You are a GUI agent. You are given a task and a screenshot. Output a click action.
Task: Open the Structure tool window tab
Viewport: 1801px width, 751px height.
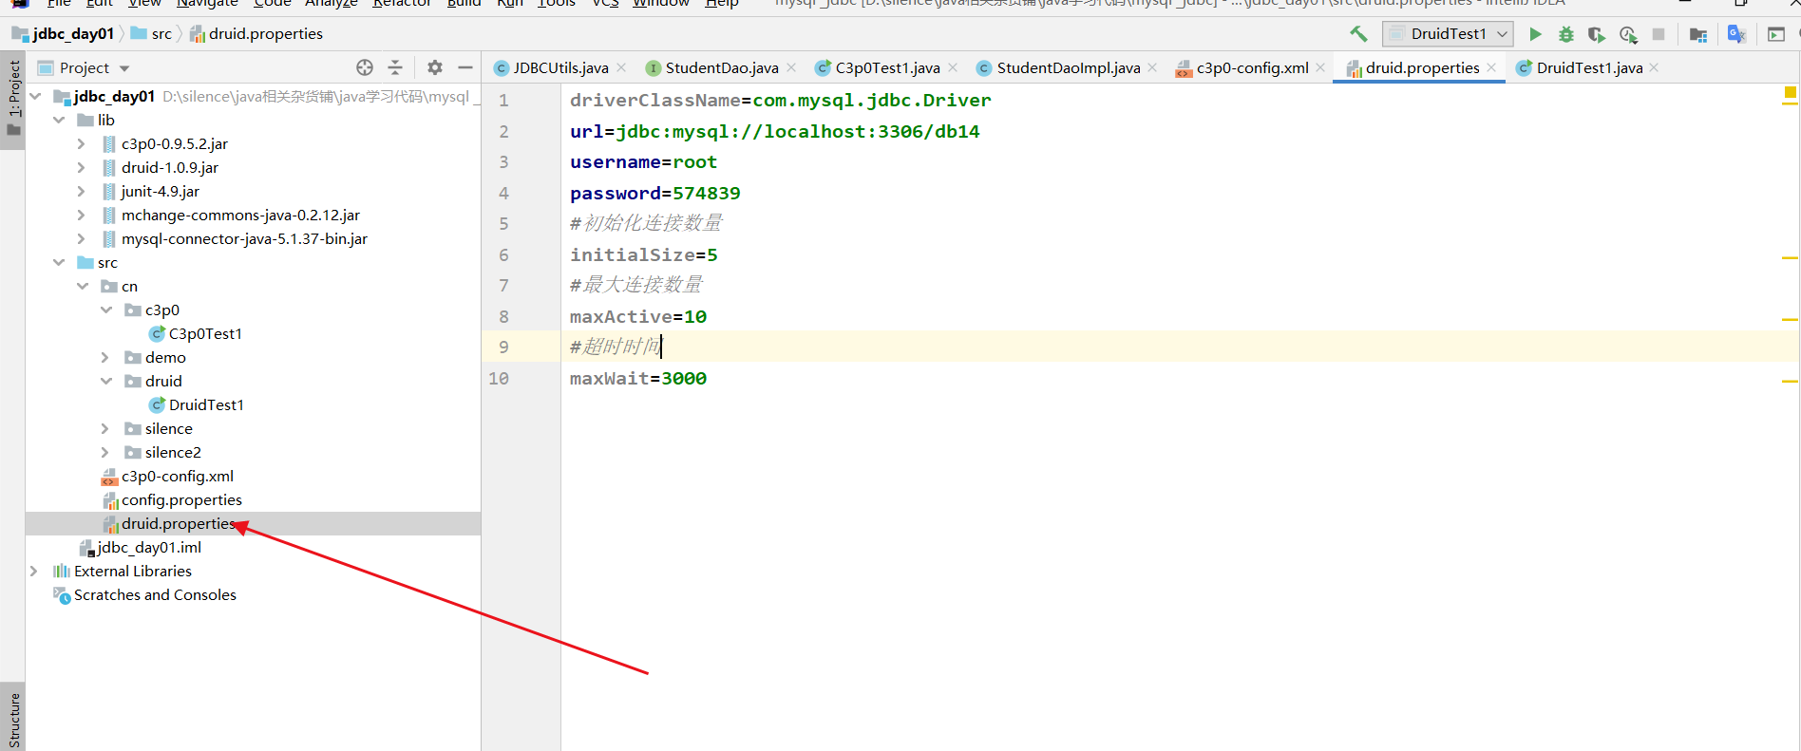13,719
